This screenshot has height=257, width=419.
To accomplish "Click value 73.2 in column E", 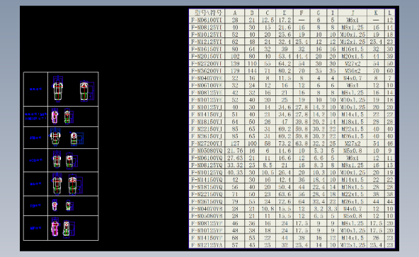I will [285, 143].
